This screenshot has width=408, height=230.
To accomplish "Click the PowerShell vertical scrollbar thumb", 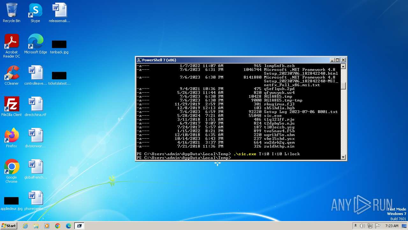I will click(x=343, y=86).
